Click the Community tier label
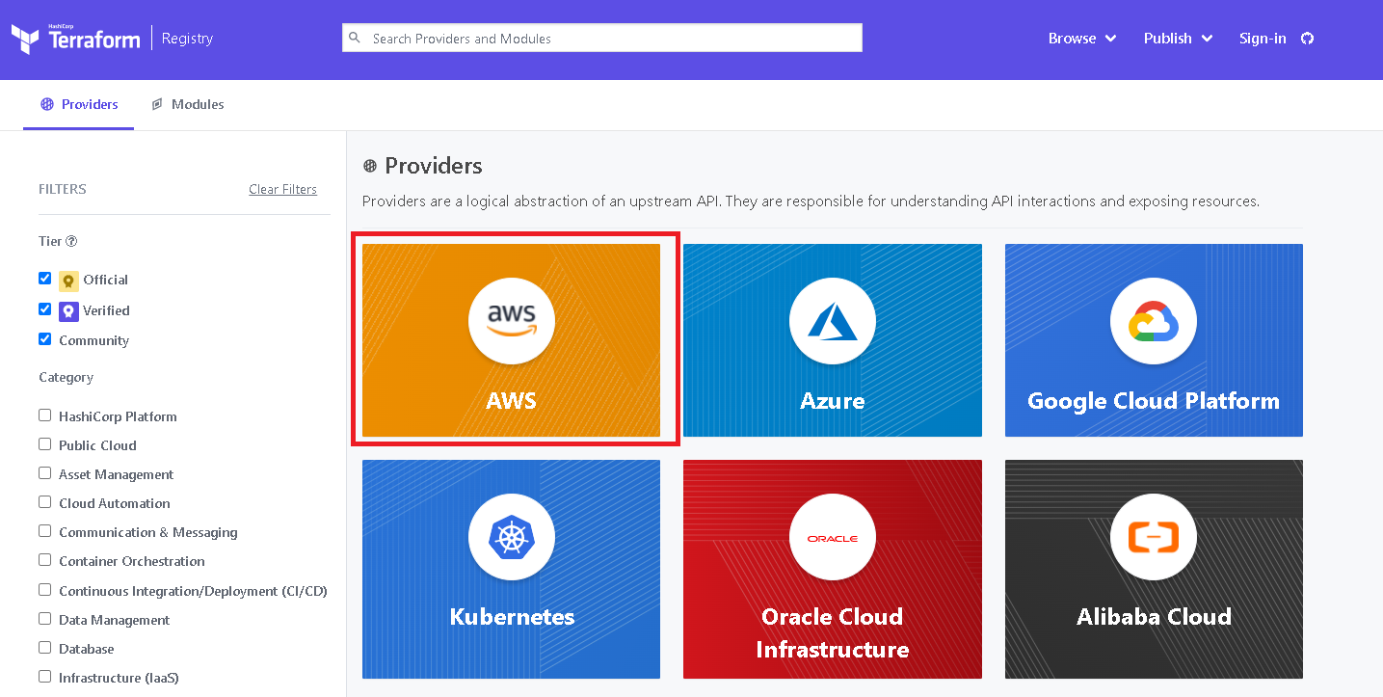 tap(93, 340)
